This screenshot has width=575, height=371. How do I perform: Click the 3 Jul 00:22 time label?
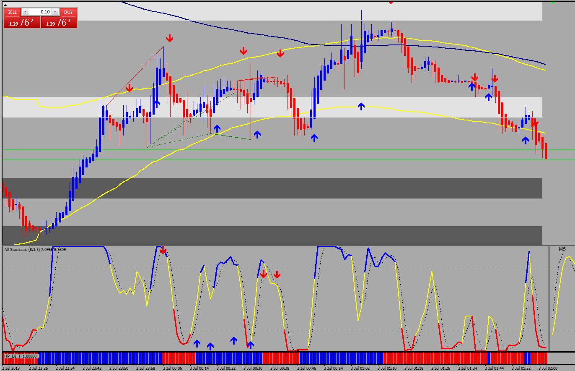pos(226,368)
